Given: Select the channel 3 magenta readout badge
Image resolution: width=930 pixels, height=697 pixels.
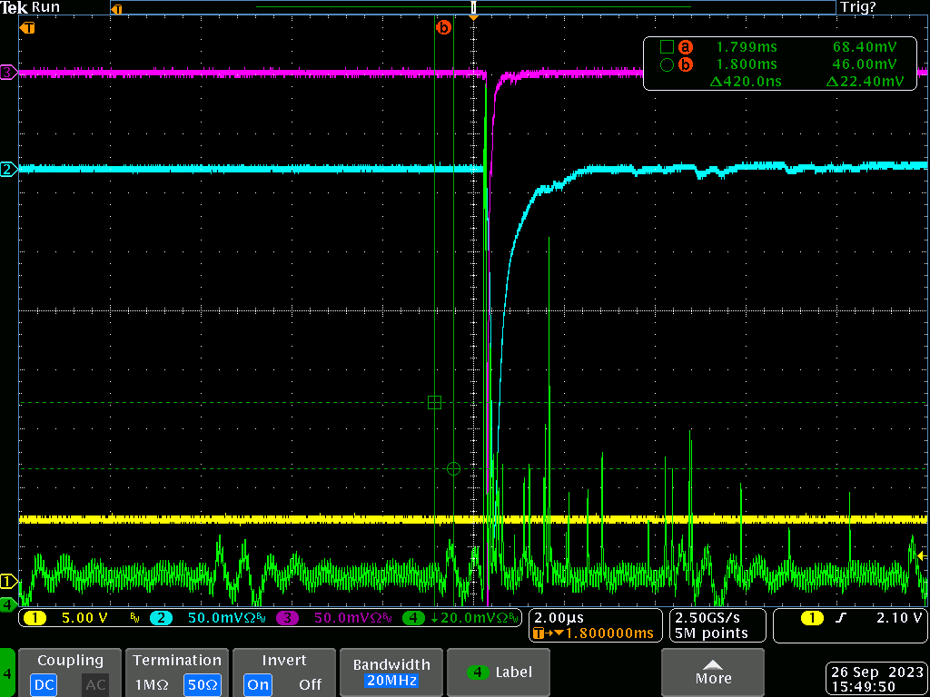Looking at the screenshot, I should 288,618.
